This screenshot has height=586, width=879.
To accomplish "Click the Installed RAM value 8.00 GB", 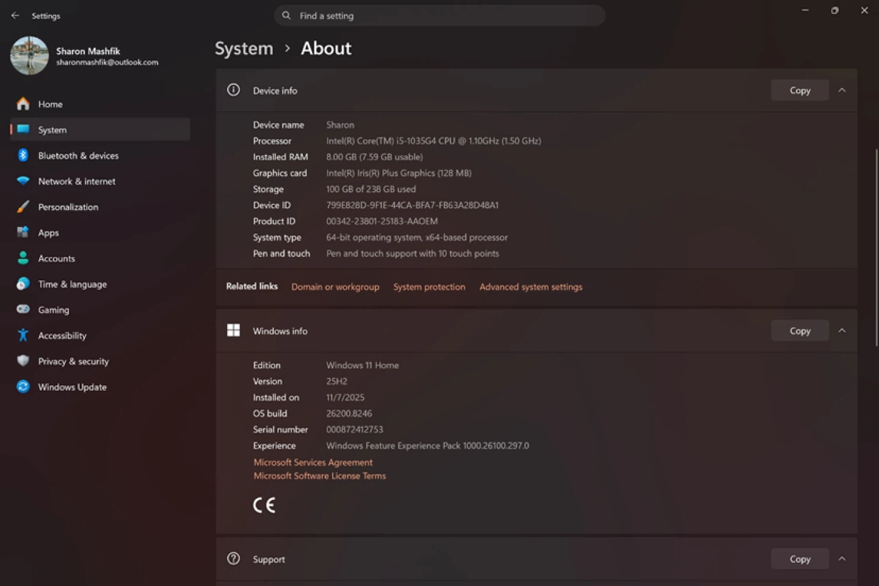I will point(374,157).
